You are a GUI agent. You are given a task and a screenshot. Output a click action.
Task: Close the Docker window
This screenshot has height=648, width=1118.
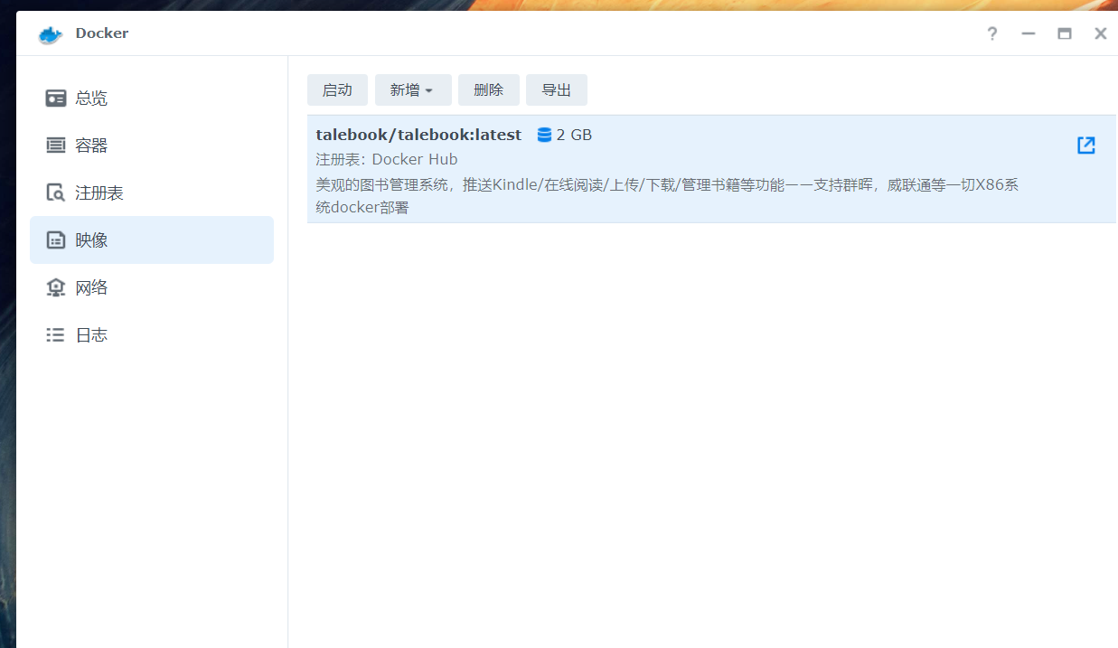[1101, 33]
